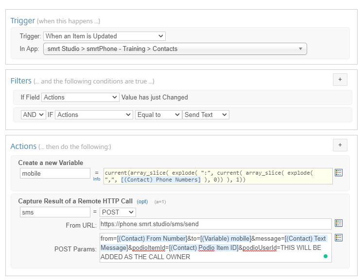Image resolution: width=363 pixels, height=280 pixels.
Task: Click the sms result variable field
Action: point(55,212)
